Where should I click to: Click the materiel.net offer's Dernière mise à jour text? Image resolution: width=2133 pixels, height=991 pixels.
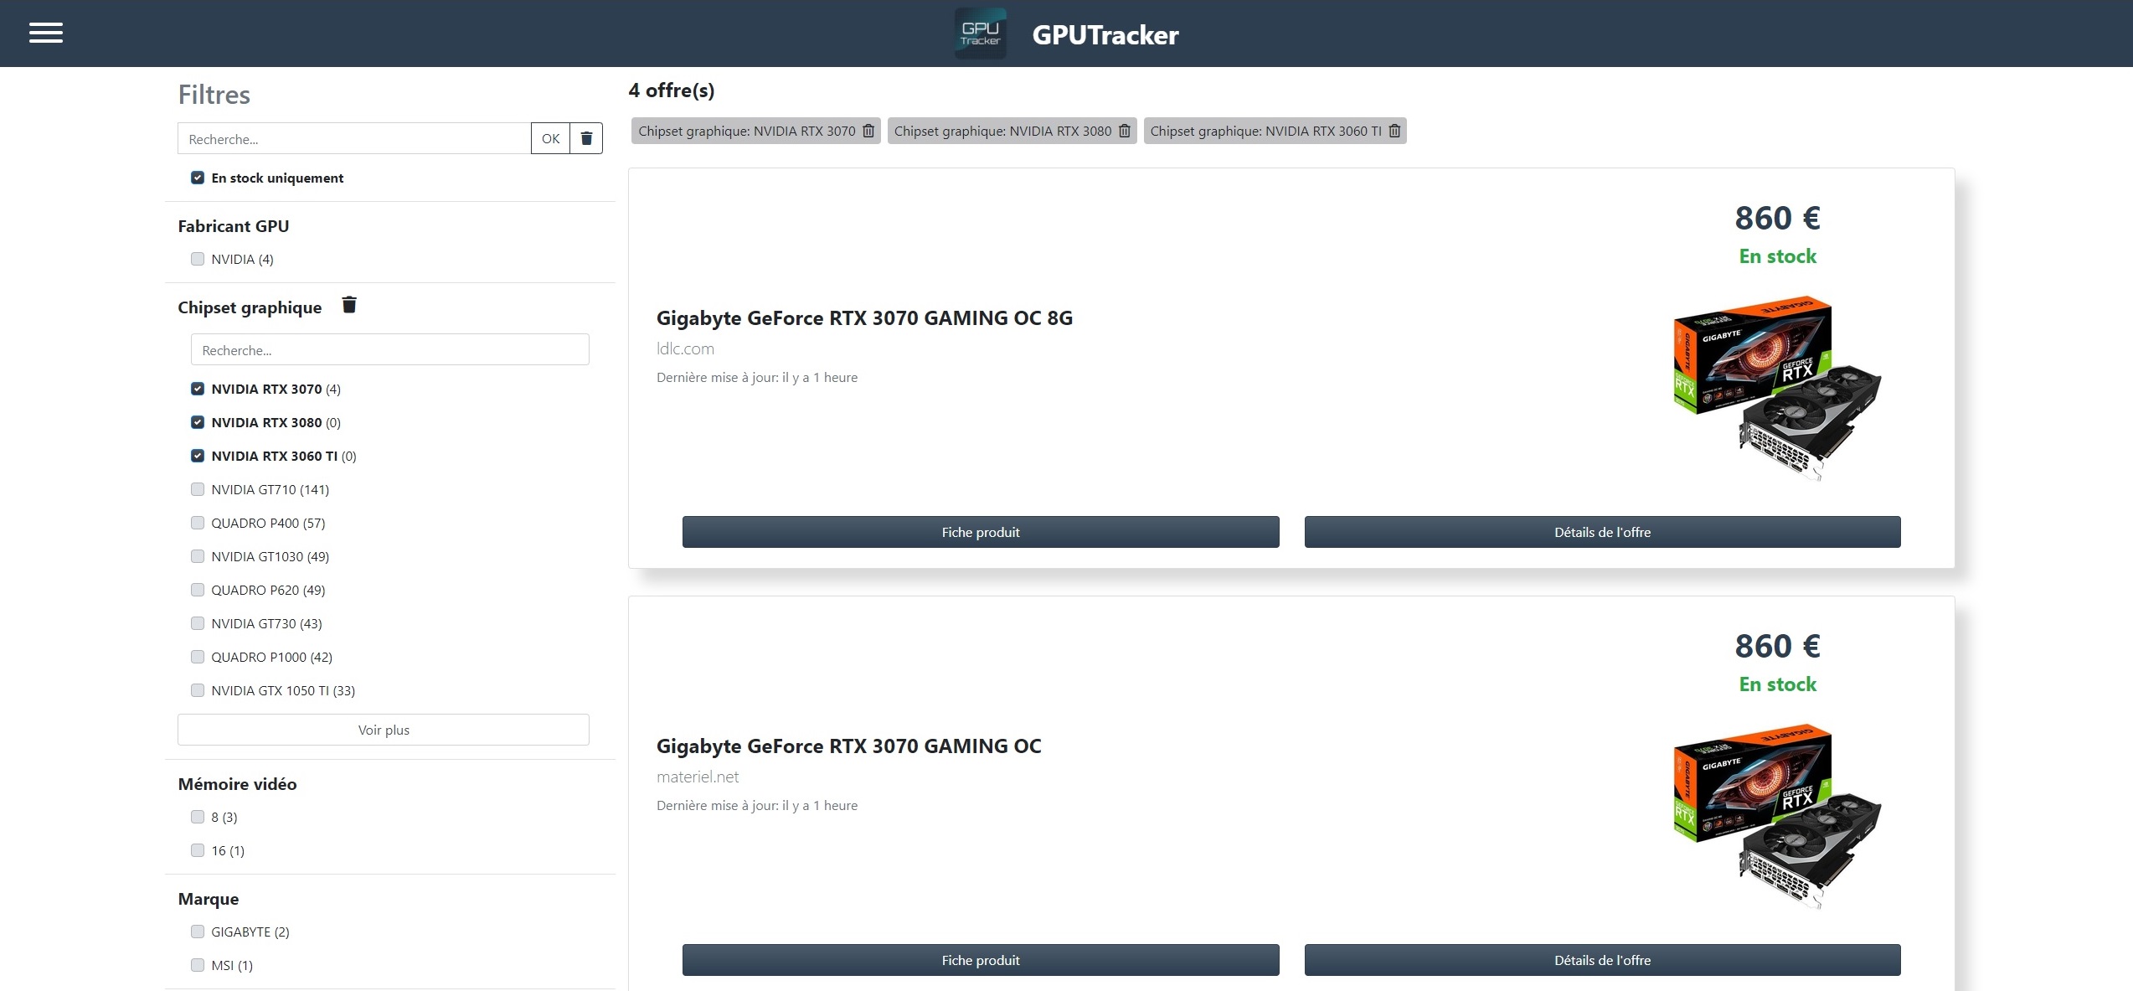pyautogui.click(x=757, y=806)
